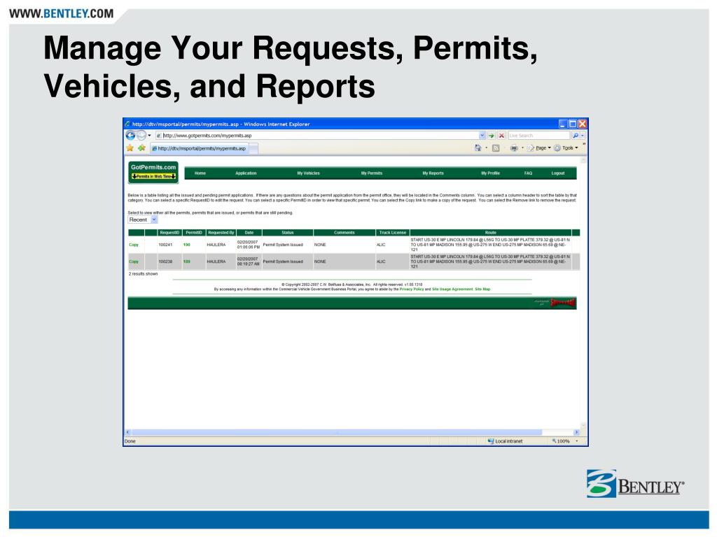Viewport: 717px width, 537px height.
Task: Click the '2 results shown' text
Action: [x=143, y=274]
